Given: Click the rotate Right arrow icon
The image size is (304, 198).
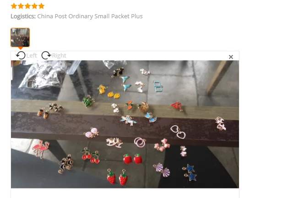Looking at the screenshot, I should tap(46, 55).
